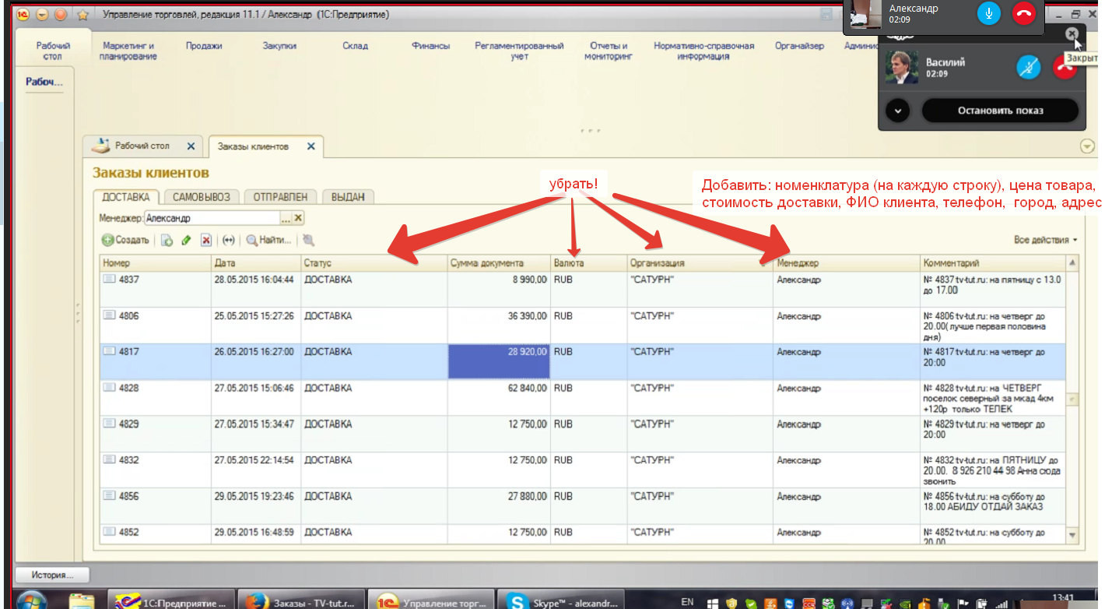Click the Найти search button
The image size is (1112, 609).
click(x=269, y=241)
